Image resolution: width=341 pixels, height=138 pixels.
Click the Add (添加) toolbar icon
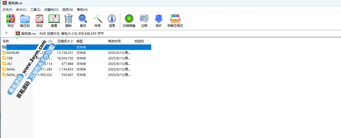click(11, 20)
